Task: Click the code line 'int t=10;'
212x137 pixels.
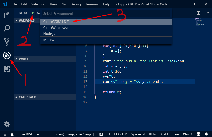Action: click(112, 71)
